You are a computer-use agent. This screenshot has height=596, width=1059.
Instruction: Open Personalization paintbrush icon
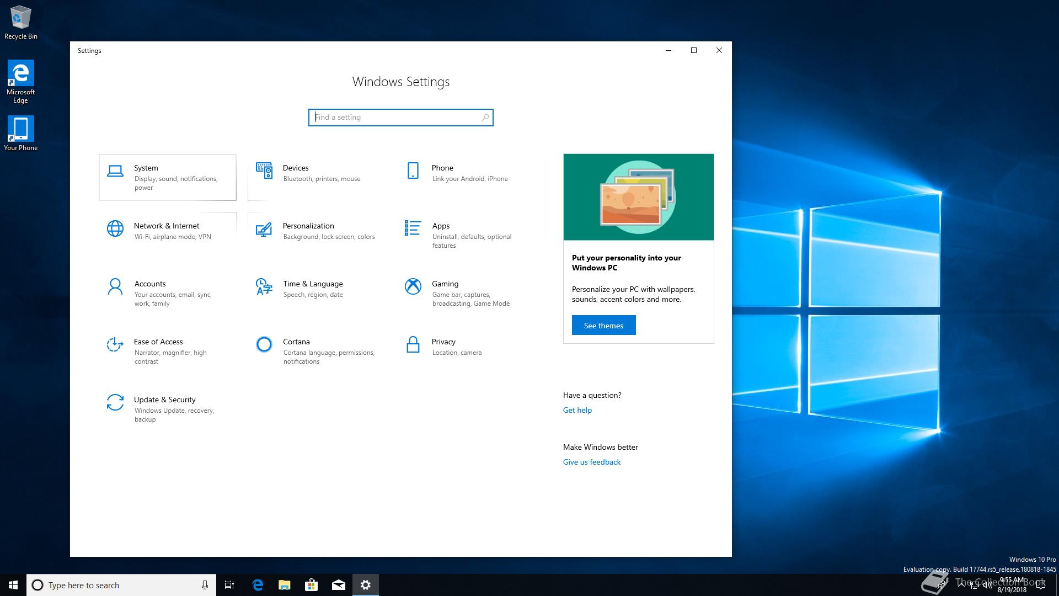pyautogui.click(x=264, y=229)
